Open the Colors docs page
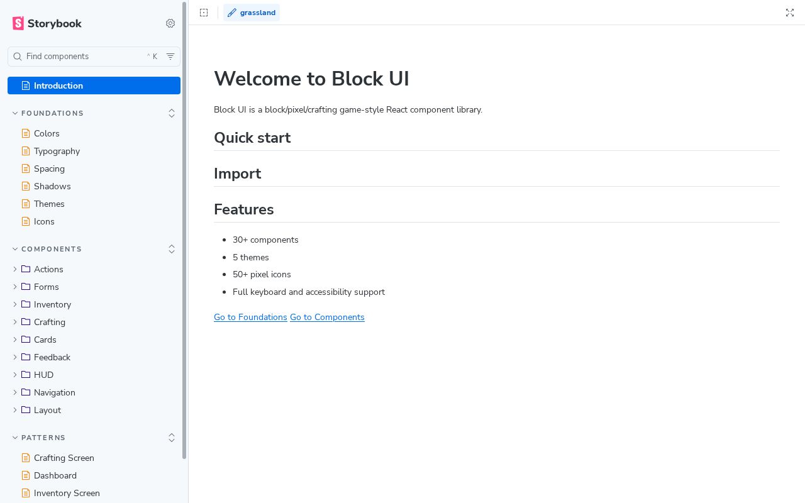805x503 pixels. click(x=94, y=133)
